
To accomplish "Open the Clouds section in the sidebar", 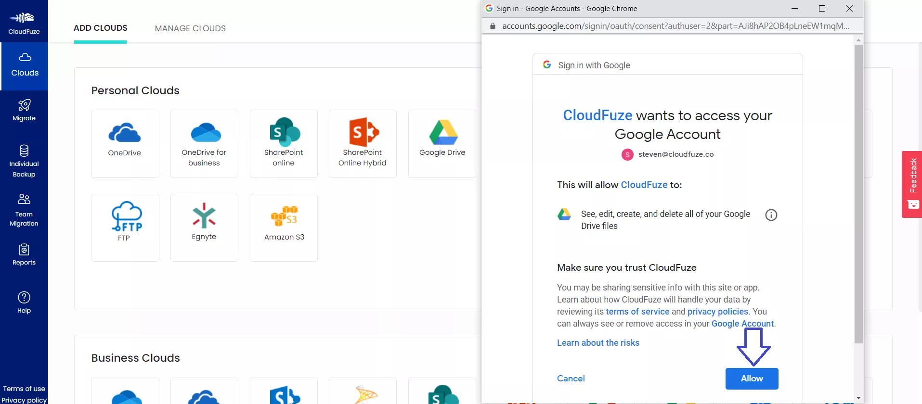I will [25, 66].
